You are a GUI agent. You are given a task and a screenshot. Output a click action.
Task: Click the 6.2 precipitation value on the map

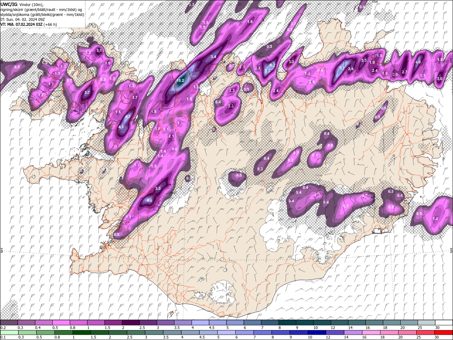click(x=273, y=65)
